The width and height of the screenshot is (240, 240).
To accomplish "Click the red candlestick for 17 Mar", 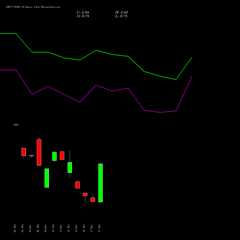I will [93, 199].
